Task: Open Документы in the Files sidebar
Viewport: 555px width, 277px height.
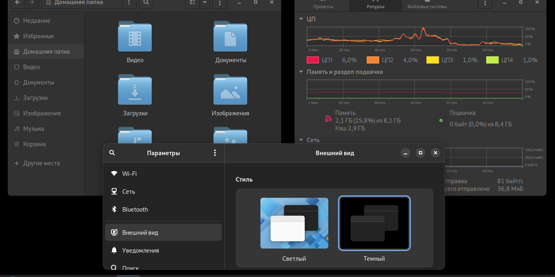Action: (46, 82)
